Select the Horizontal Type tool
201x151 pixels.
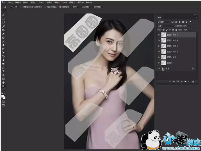tap(3, 71)
